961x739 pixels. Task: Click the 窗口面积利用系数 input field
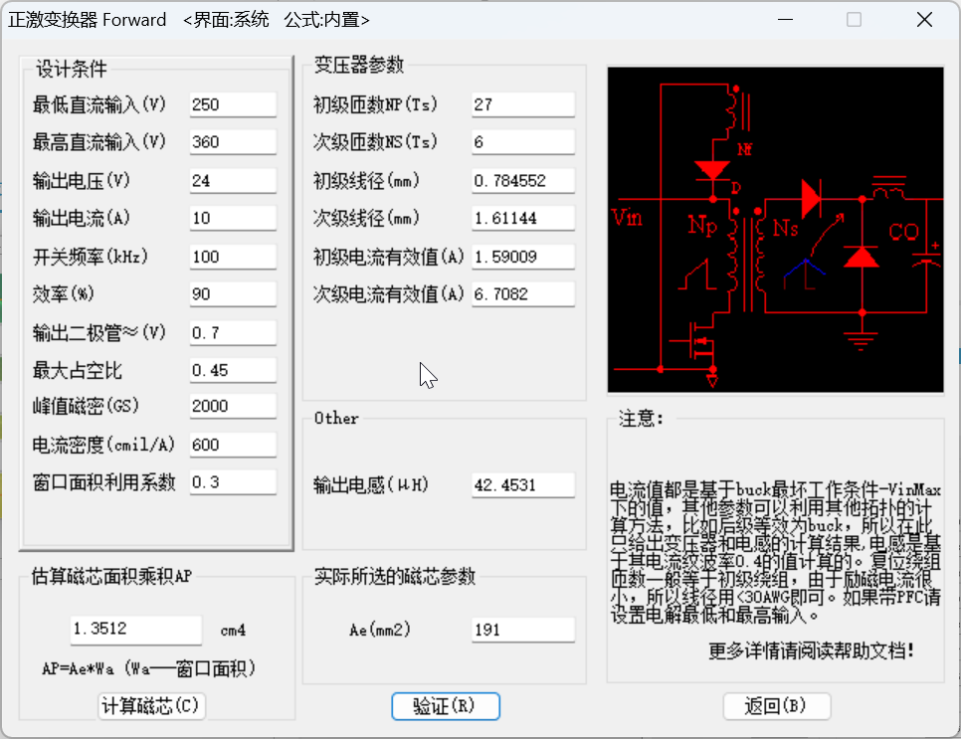coord(233,482)
